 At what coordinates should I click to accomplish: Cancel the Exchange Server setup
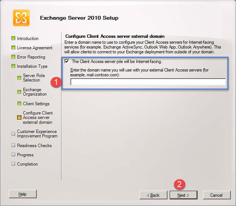click(217, 195)
